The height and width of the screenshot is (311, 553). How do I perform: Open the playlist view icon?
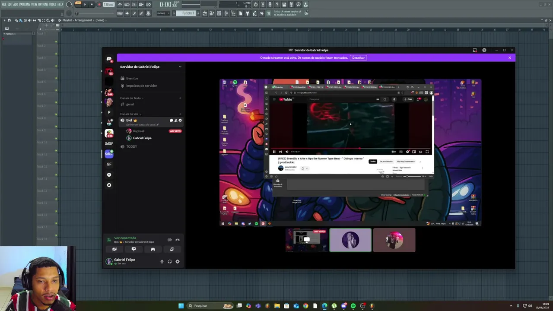(205, 13)
